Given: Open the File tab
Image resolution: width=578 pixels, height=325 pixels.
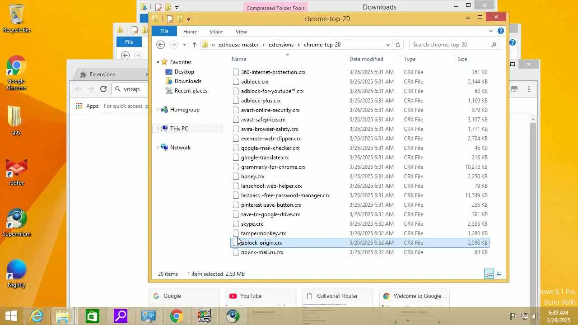Looking at the screenshot, I should pos(164,31).
